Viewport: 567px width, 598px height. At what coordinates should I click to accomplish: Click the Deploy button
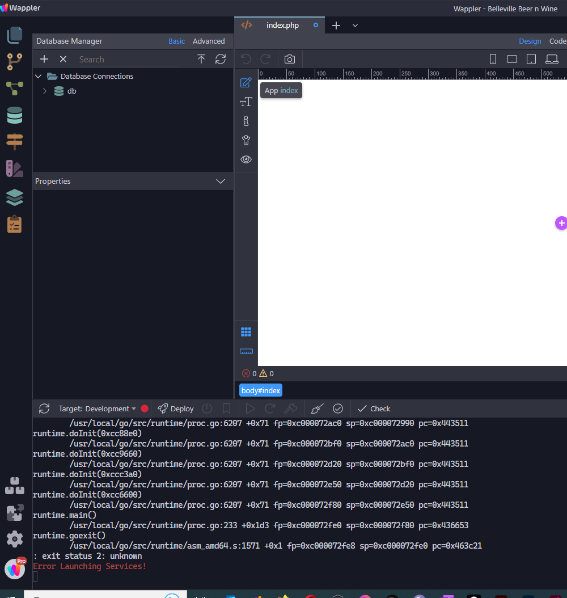[x=176, y=409]
